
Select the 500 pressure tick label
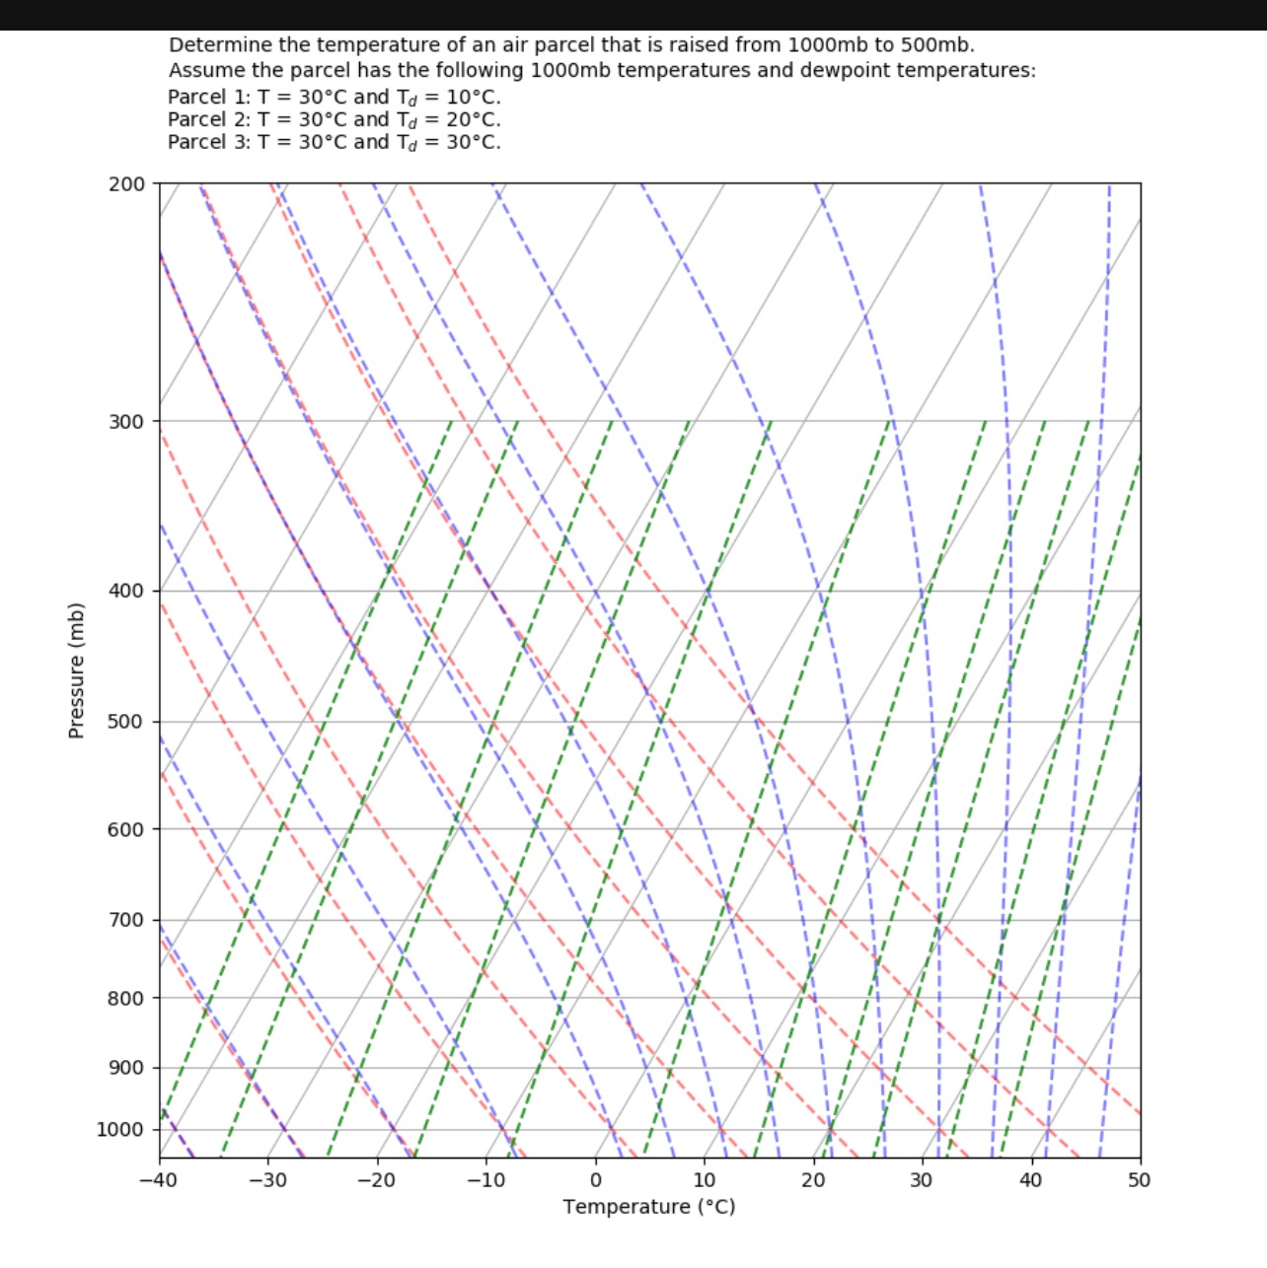click(x=125, y=723)
